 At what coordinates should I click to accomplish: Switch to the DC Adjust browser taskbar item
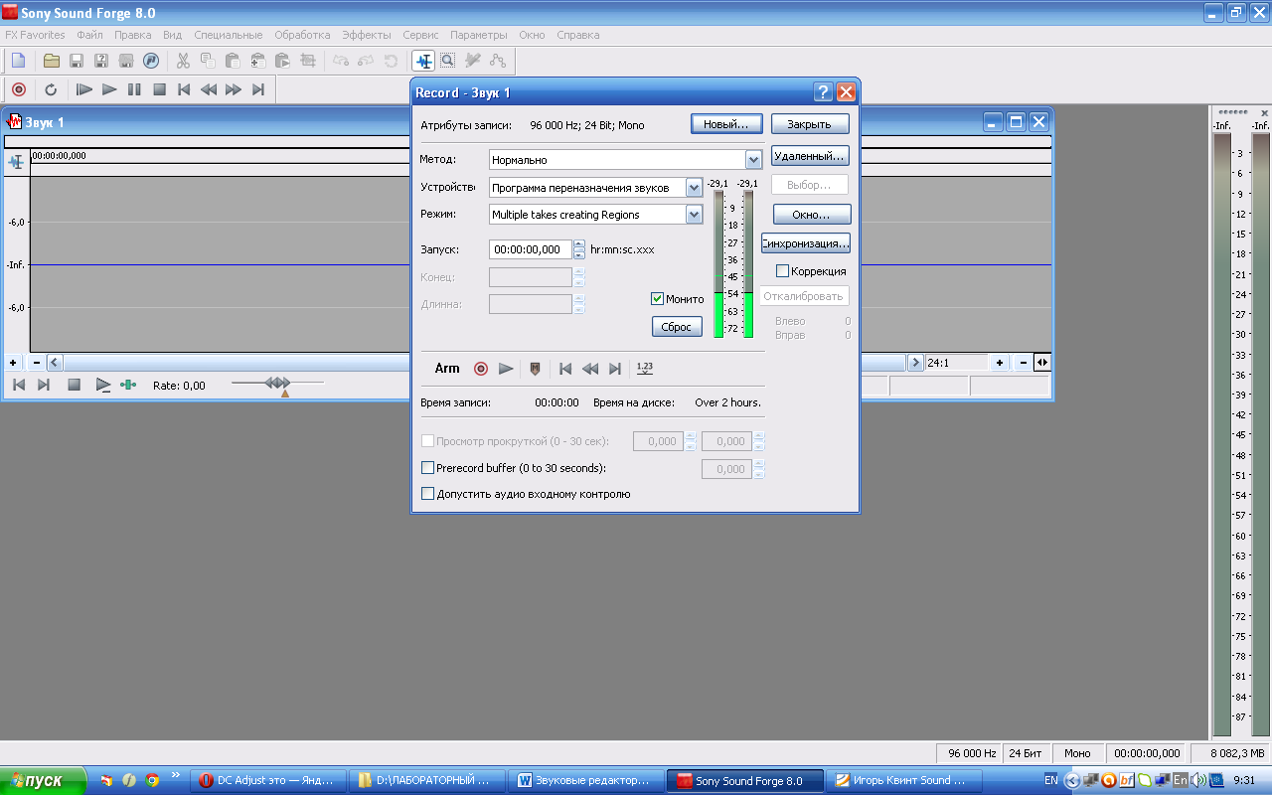point(270,781)
